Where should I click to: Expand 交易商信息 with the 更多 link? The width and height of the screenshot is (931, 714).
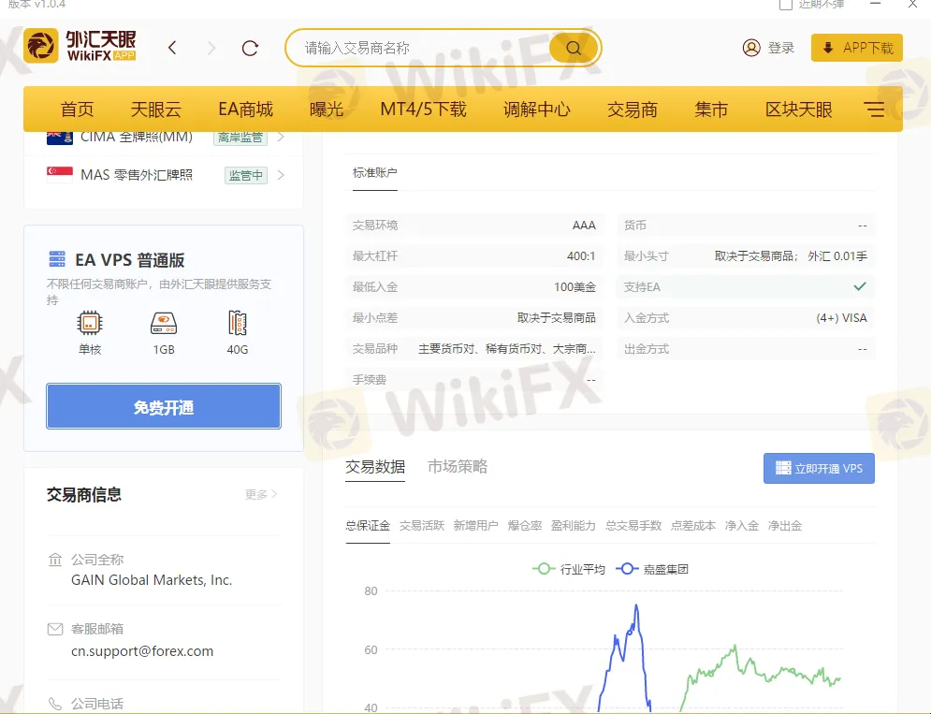(258, 494)
